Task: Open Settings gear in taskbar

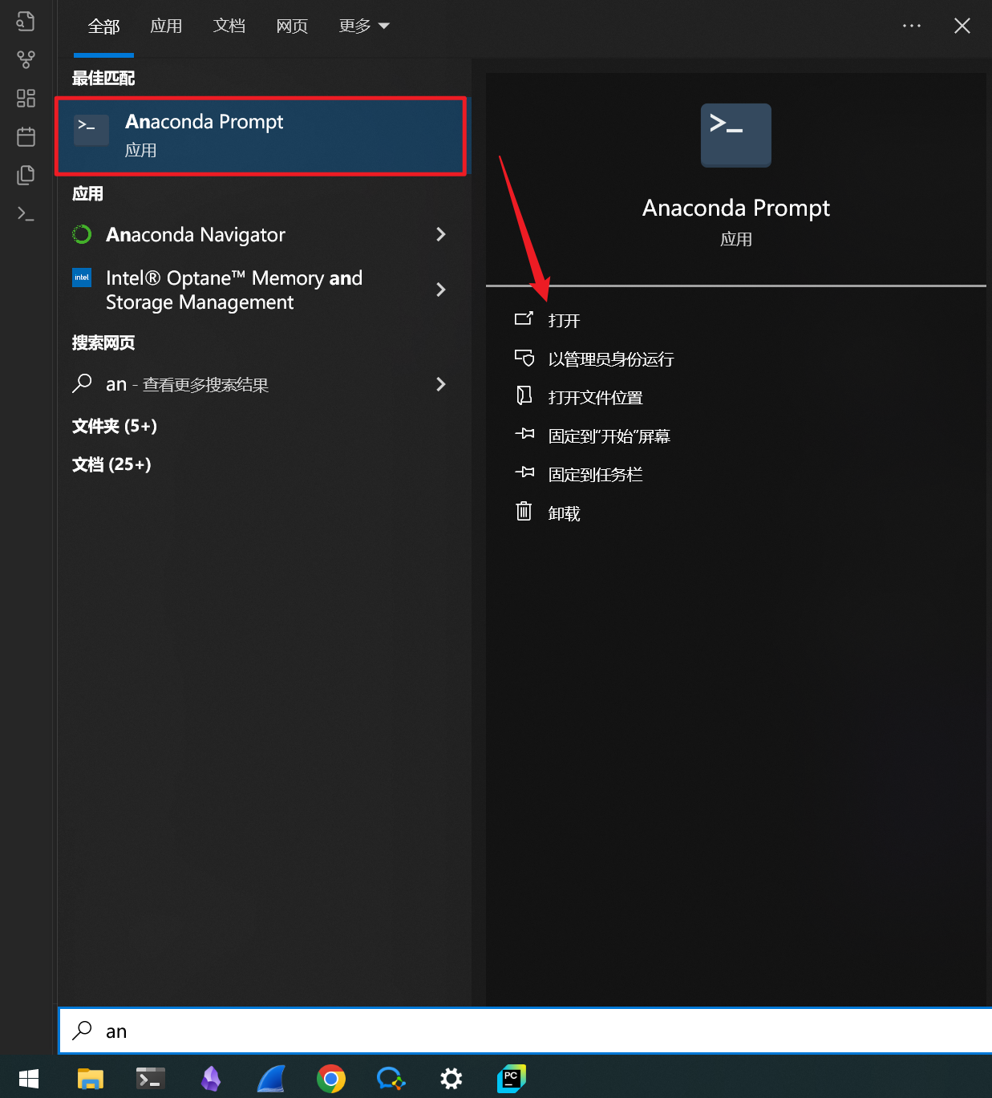Action: [x=451, y=1079]
